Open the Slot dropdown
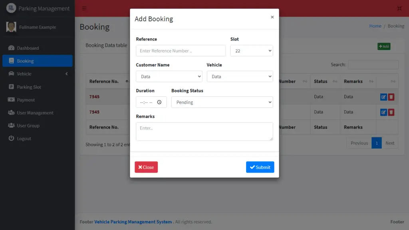The height and width of the screenshot is (230, 409). (x=251, y=51)
